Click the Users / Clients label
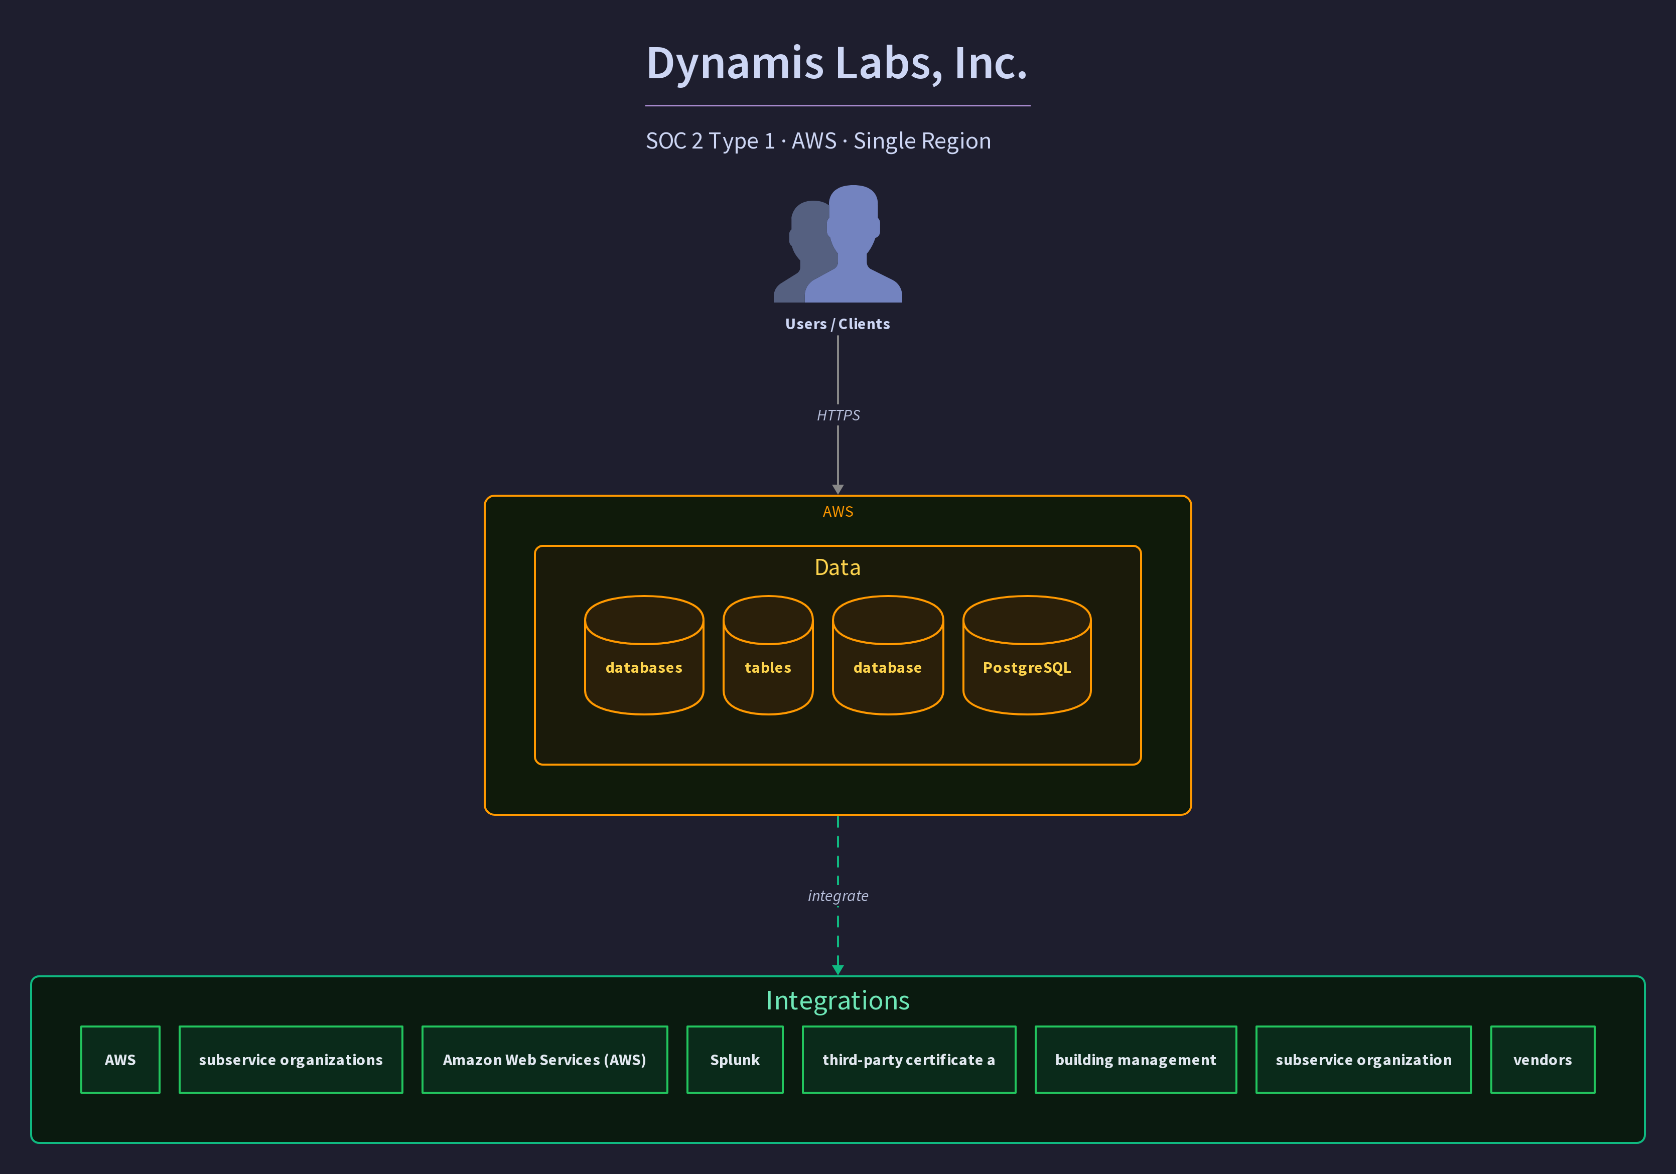The image size is (1676, 1174). (837, 324)
